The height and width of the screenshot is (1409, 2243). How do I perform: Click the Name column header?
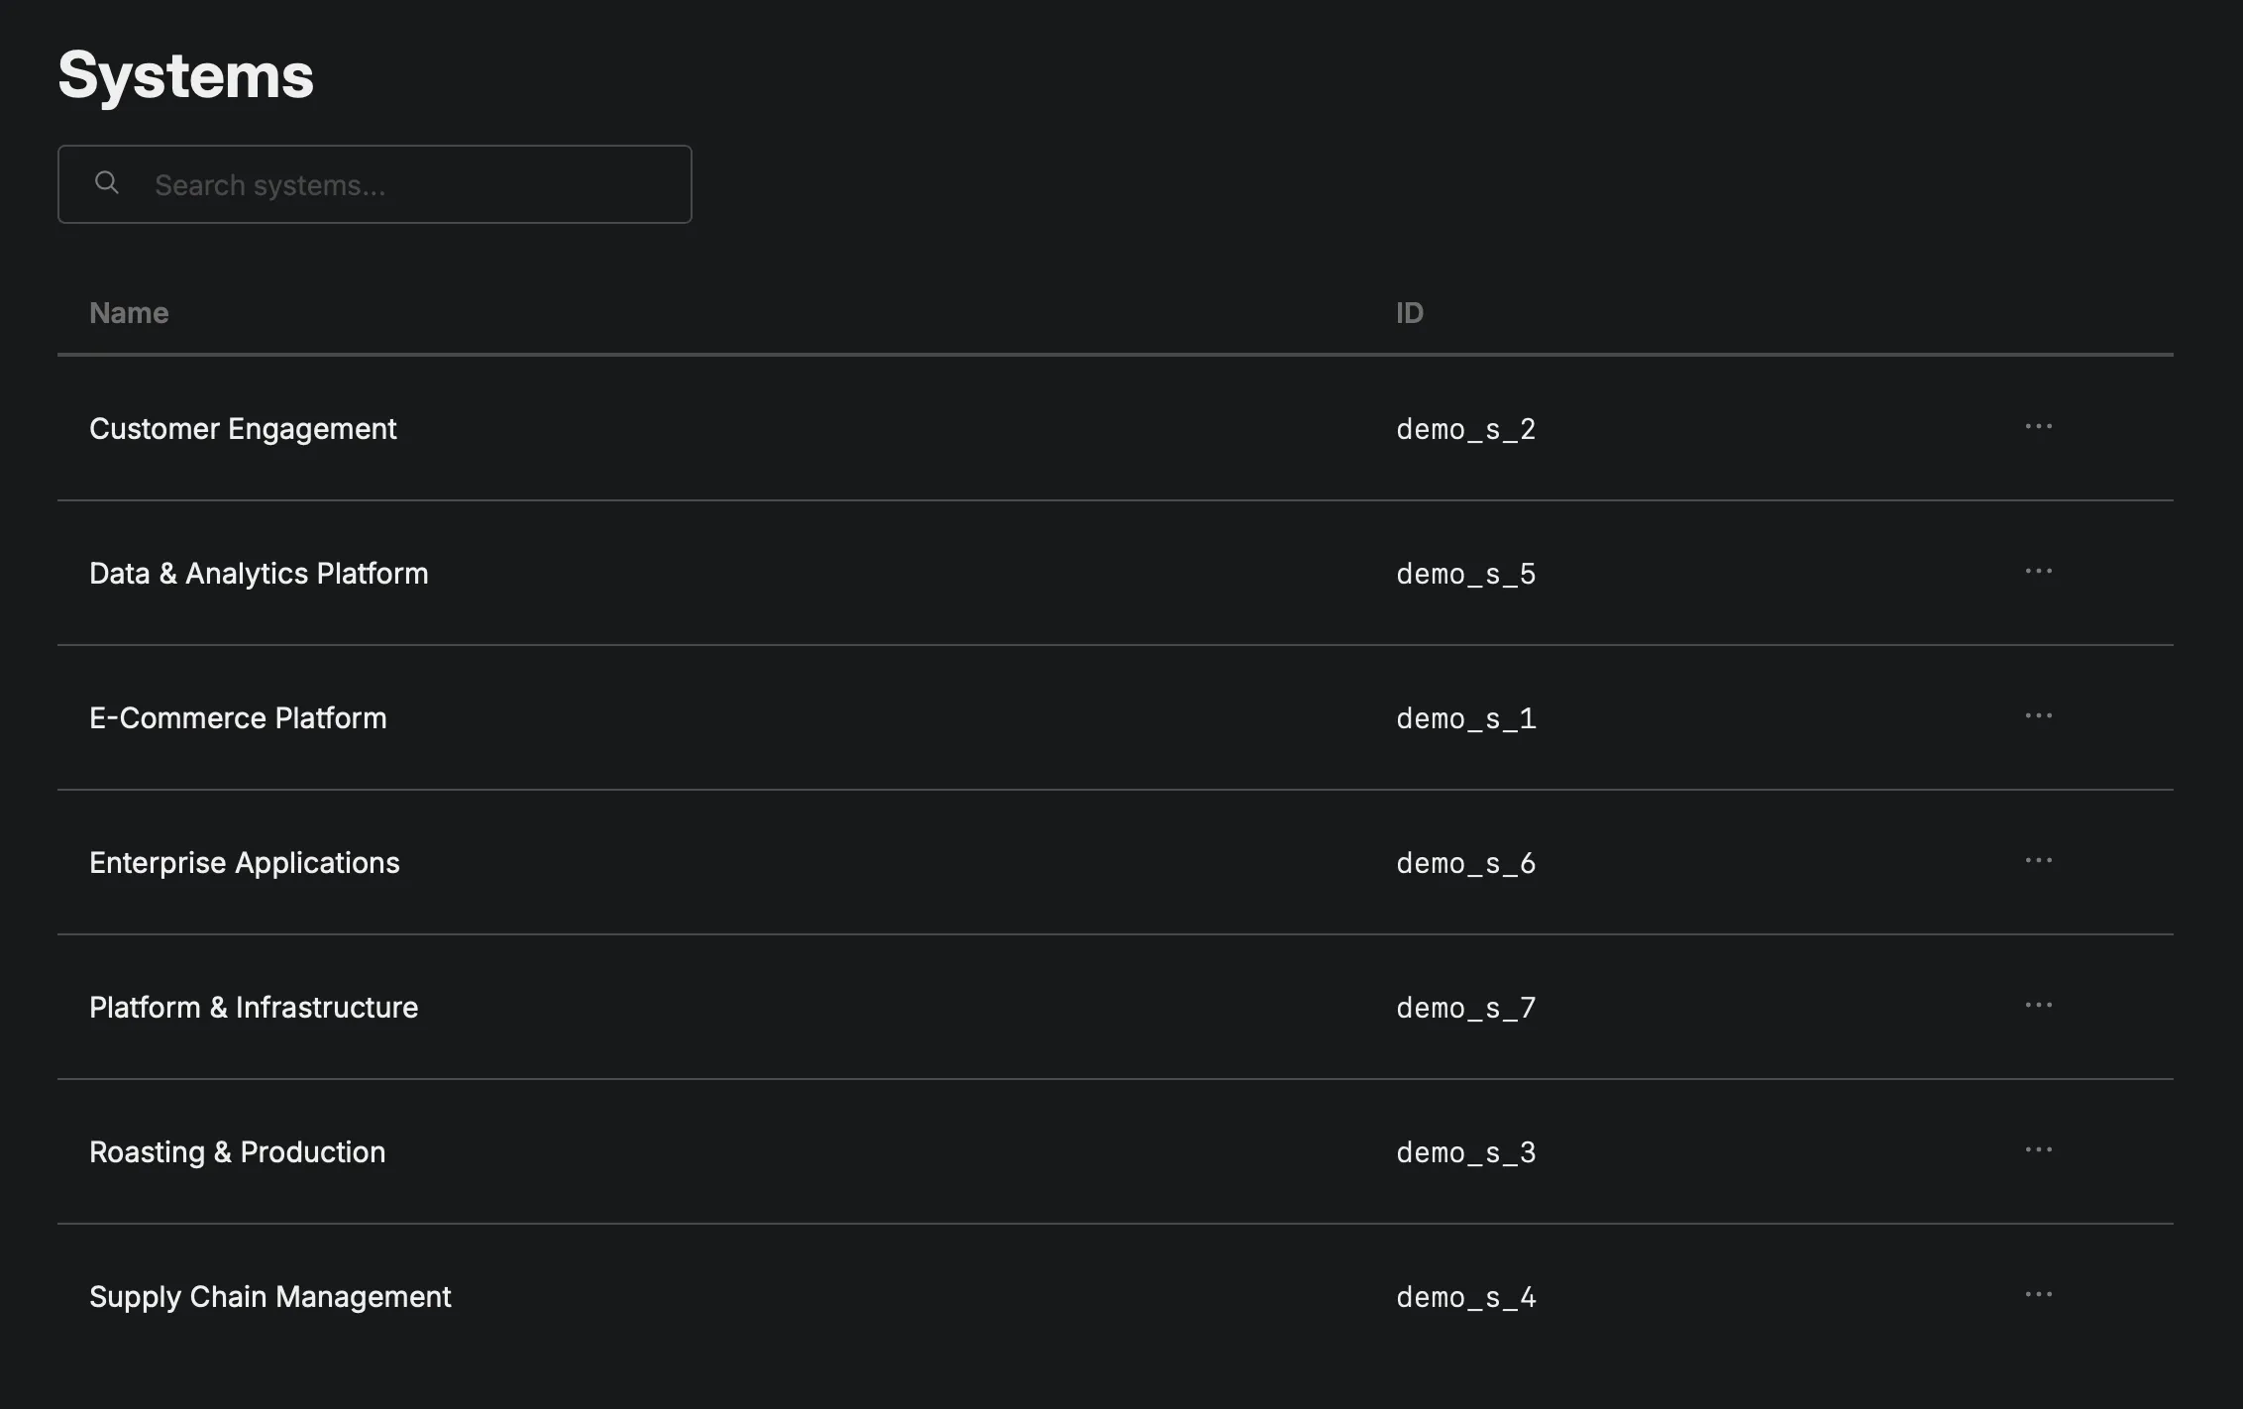[129, 313]
